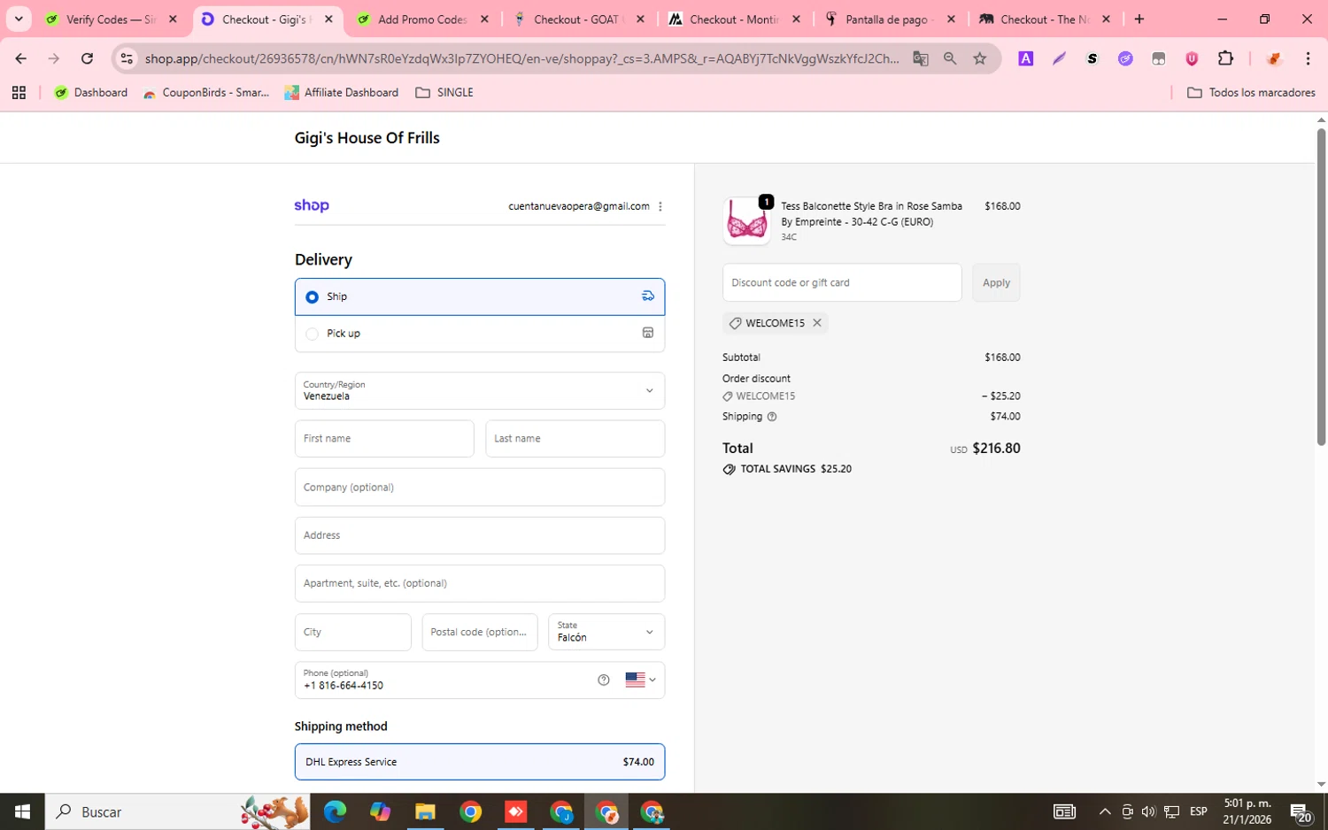Viewport: 1328px width, 830px height.
Task: Click the translate page icon
Action: tap(921, 58)
